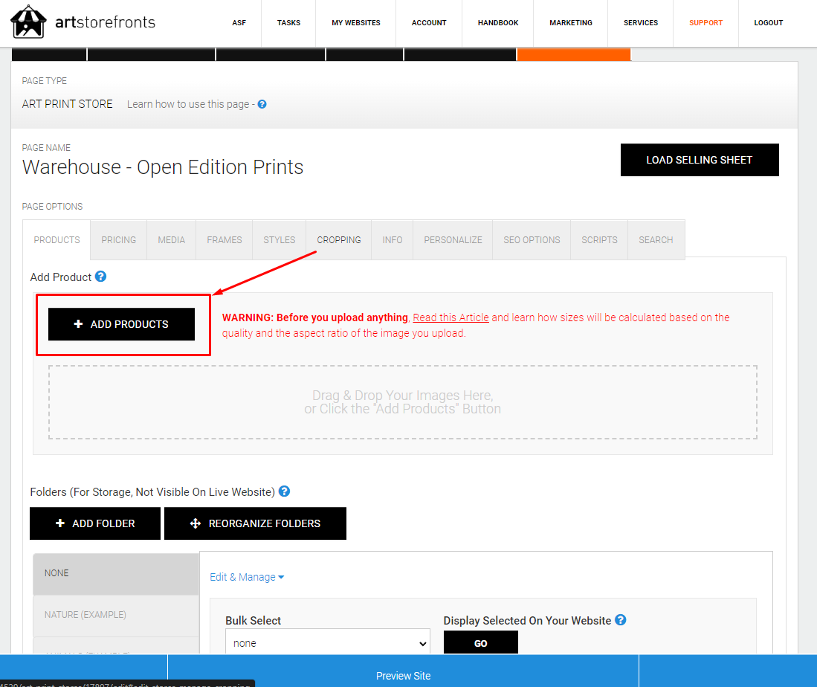Click the drag and drop images area
This screenshot has height=687, width=817.
tap(402, 402)
